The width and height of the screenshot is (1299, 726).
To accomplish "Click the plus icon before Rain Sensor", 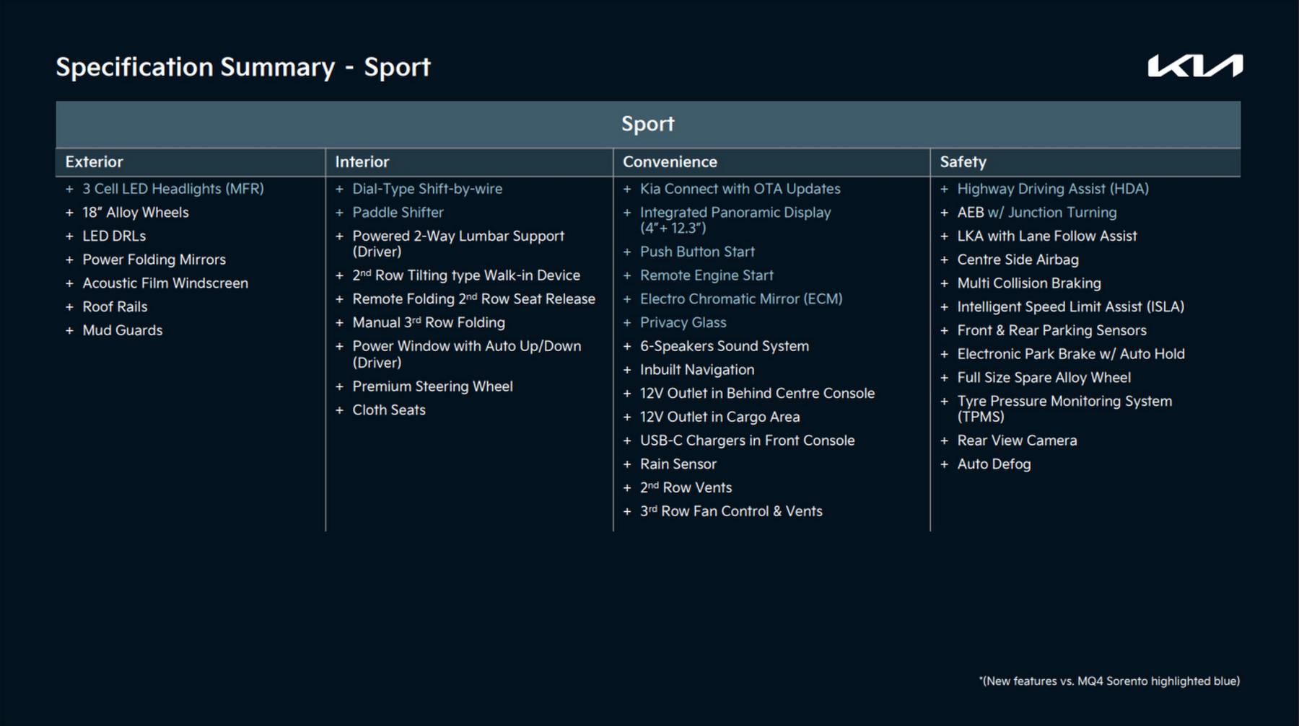I will point(626,464).
